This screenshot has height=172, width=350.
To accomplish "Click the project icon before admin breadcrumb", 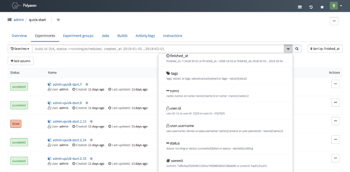I will [x=10, y=20].
